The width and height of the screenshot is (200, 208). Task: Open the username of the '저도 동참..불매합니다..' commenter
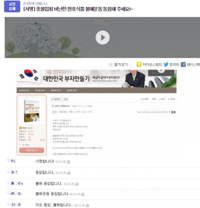16,205
